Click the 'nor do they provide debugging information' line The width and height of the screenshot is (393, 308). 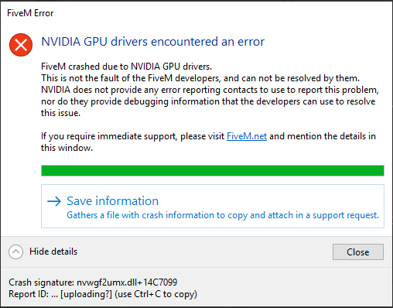208,101
